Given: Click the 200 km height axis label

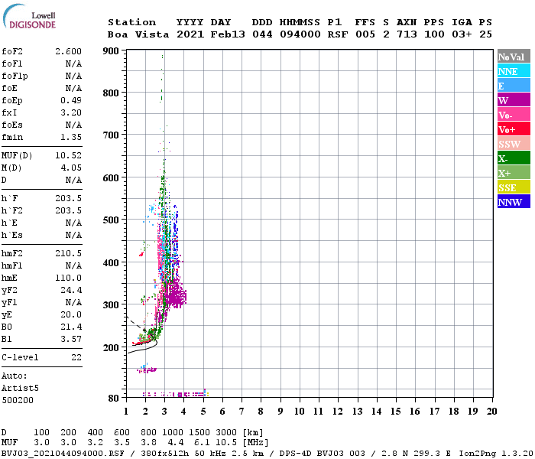Looking at the screenshot, I should coord(111,347).
